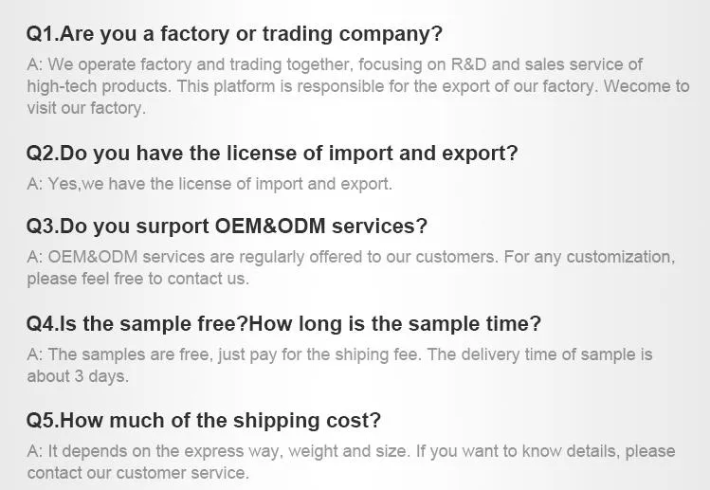This screenshot has width=710, height=490.
Task: Click the "Q5." label
Action: click(42, 421)
